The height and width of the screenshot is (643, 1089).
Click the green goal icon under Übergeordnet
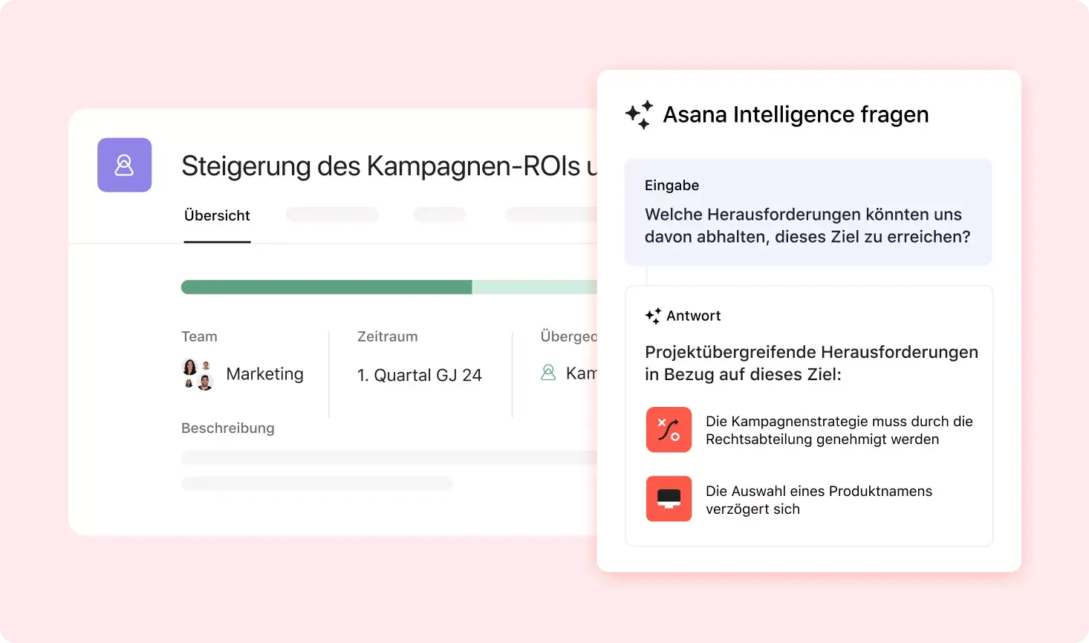pos(548,373)
